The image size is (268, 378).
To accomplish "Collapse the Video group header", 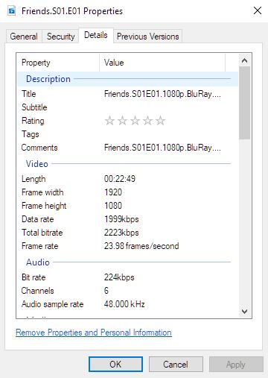I will click(127, 164).
